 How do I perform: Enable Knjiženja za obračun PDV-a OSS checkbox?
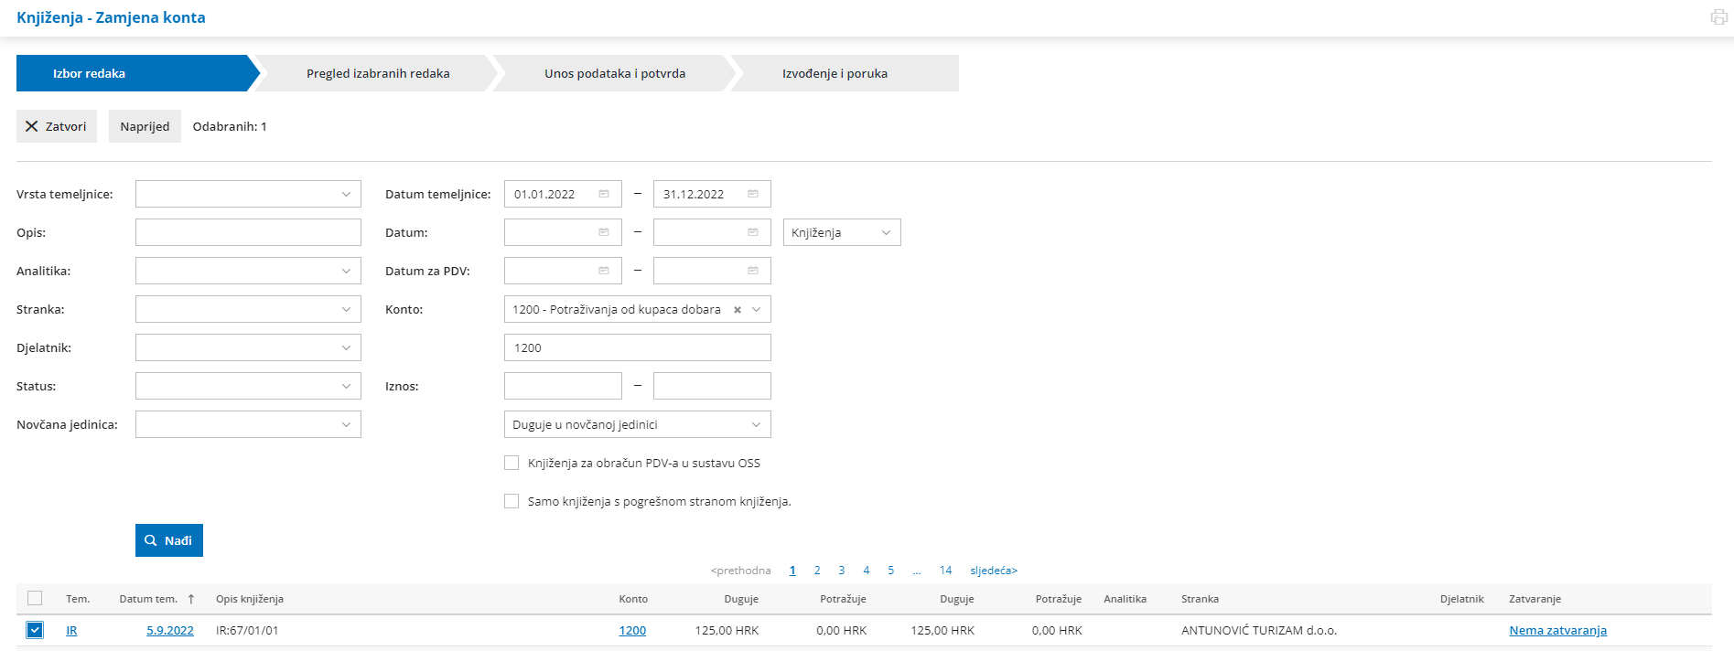tap(512, 463)
